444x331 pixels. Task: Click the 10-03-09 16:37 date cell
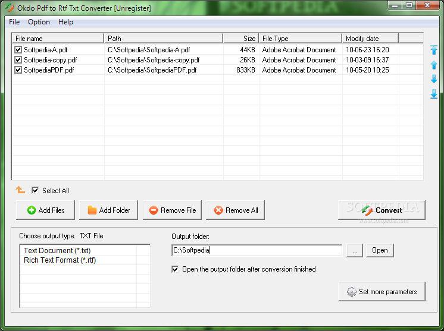pyautogui.click(x=367, y=60)
